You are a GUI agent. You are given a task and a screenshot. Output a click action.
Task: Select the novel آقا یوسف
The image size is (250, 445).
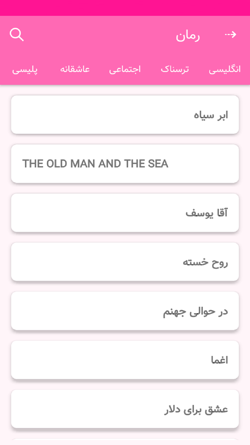[x=125, y=213]
